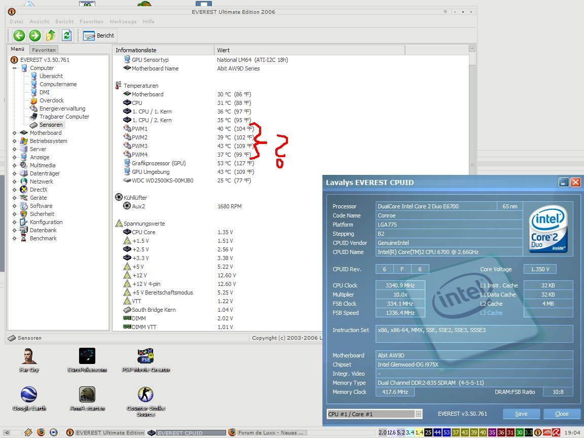The width and height of the screenshot is (584, 438).
Task: Select Computername in the tree
Action: pos(58,84)
